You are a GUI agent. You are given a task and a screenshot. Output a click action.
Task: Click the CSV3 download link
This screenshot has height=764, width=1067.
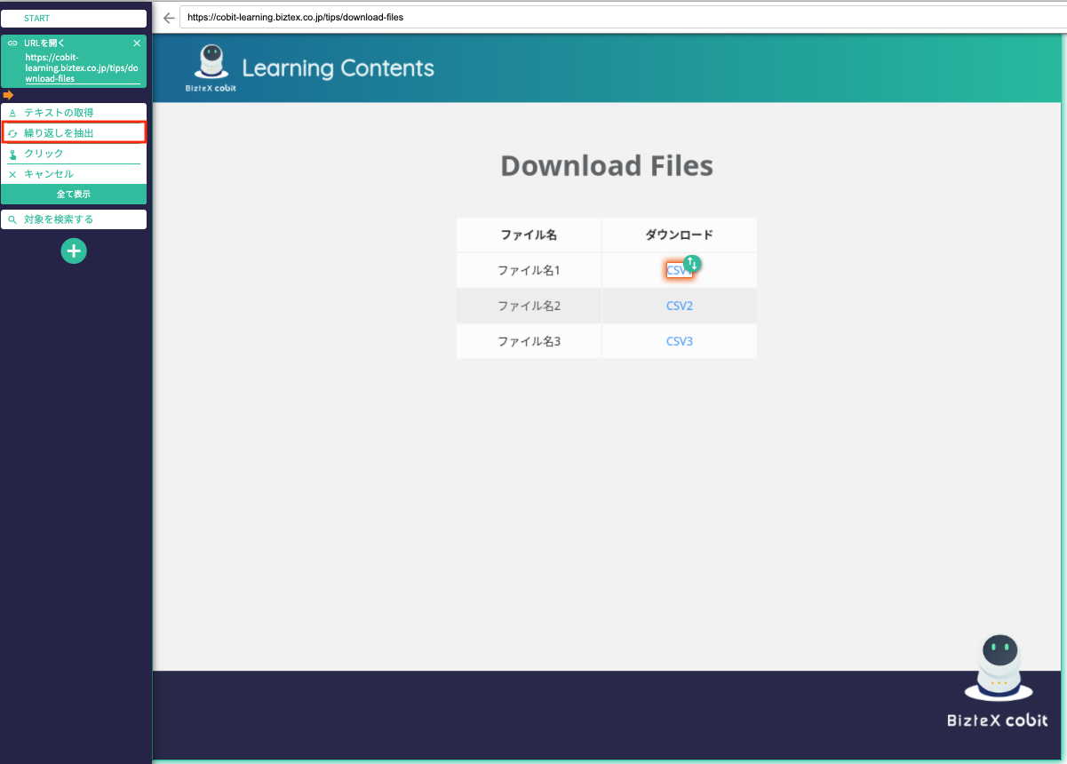tap(680, 341)
